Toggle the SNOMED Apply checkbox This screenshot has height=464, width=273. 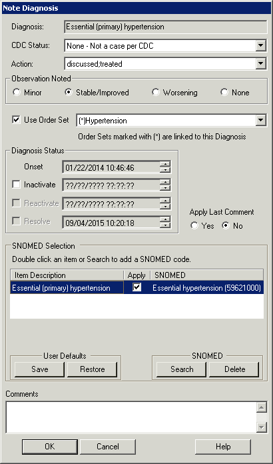point(136,287)
